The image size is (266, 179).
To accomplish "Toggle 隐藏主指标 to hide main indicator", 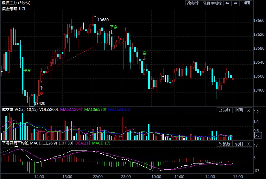I will (212, 3).
